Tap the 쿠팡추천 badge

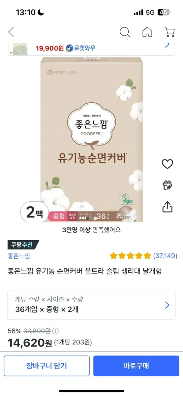pos(23,245)
